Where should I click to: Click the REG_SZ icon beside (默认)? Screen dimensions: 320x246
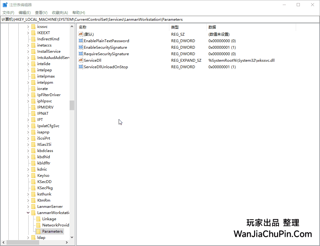point(81,34)
